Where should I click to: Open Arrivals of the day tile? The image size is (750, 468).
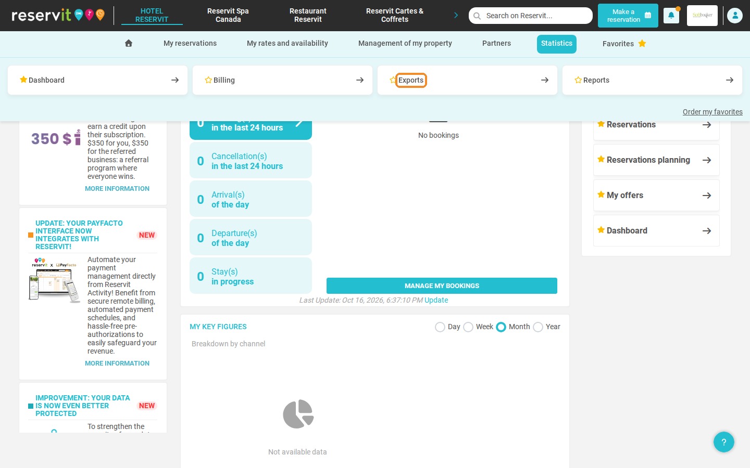tap(251, 199)
